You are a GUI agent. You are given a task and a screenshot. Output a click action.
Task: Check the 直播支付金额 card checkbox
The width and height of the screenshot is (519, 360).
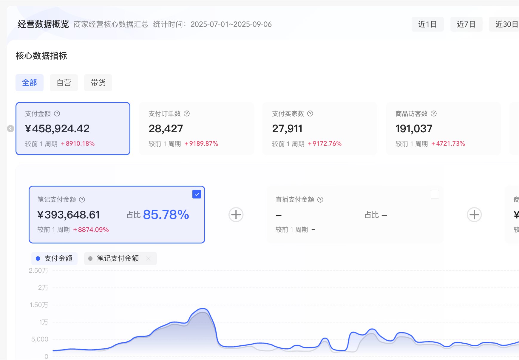[435, 194]
